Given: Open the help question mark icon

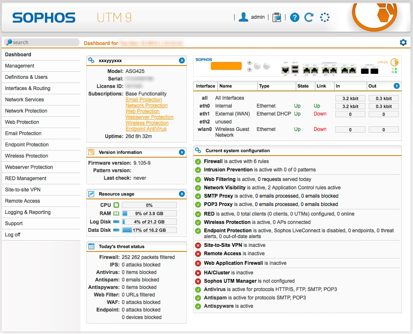Looking at the screenshot, I should 295,17.
